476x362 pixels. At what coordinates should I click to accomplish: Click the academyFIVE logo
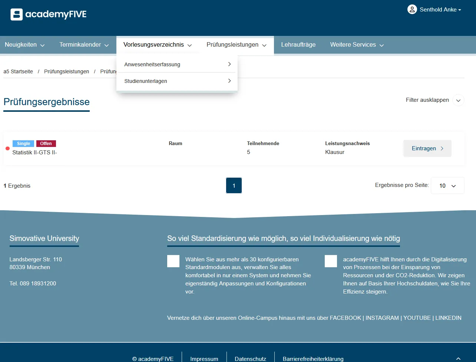(49, 14)
